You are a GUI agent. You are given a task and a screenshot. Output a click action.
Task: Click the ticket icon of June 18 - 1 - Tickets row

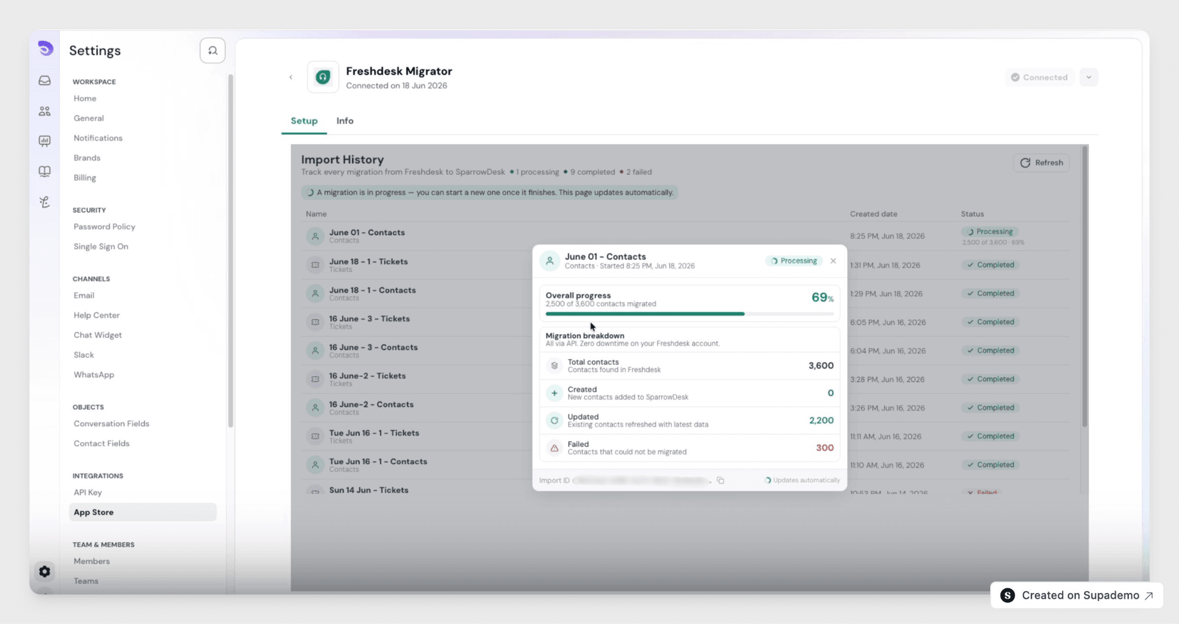(x=315, y=265)
